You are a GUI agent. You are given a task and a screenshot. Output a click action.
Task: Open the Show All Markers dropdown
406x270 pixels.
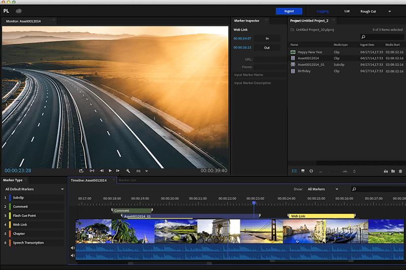pos(323,189)
